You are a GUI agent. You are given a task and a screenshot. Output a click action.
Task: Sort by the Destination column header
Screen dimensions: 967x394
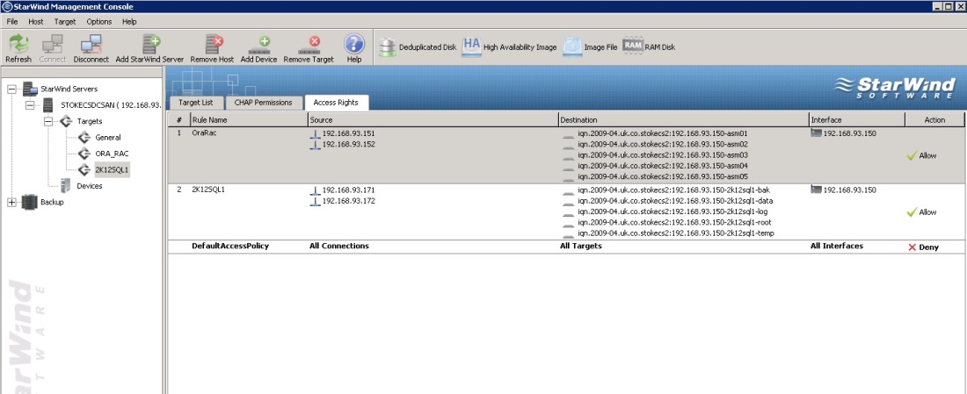683,120
